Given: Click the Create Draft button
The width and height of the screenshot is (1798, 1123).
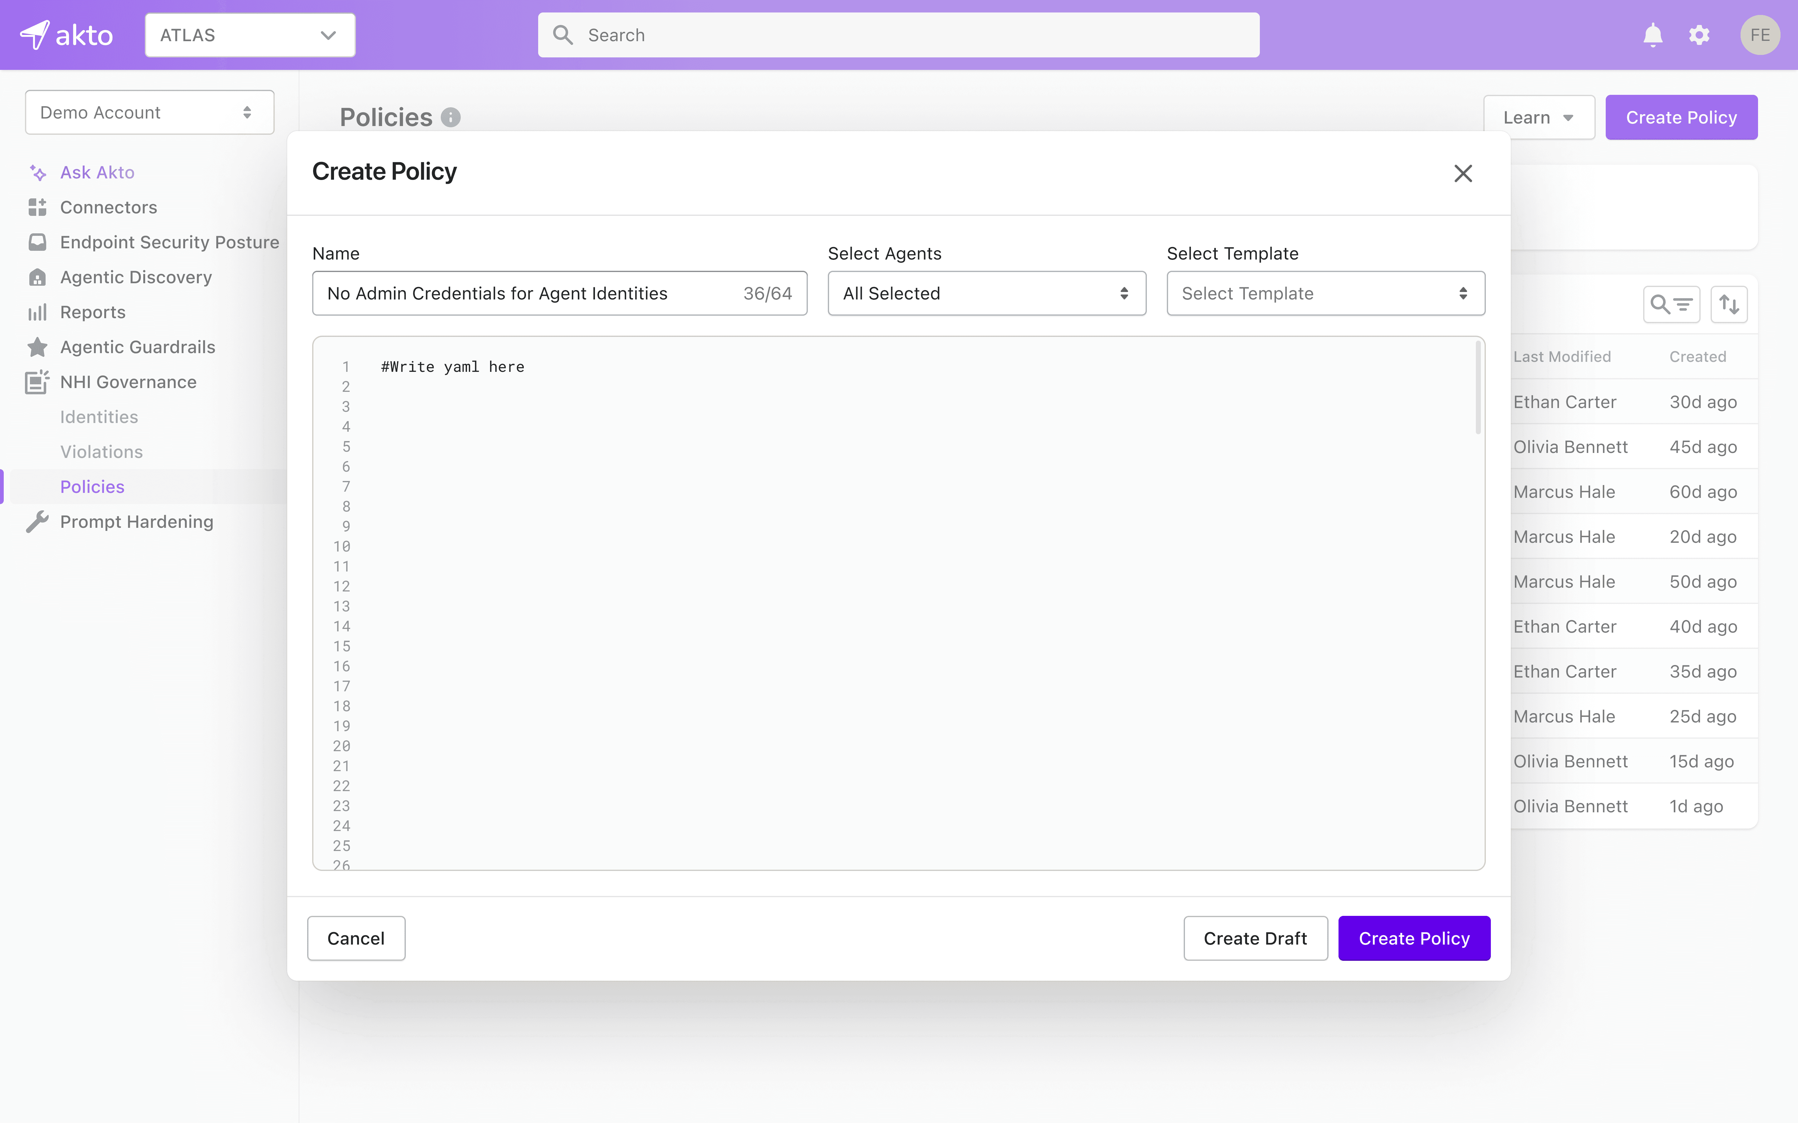Looking at the screenshot, I should tap(1255, 938).
